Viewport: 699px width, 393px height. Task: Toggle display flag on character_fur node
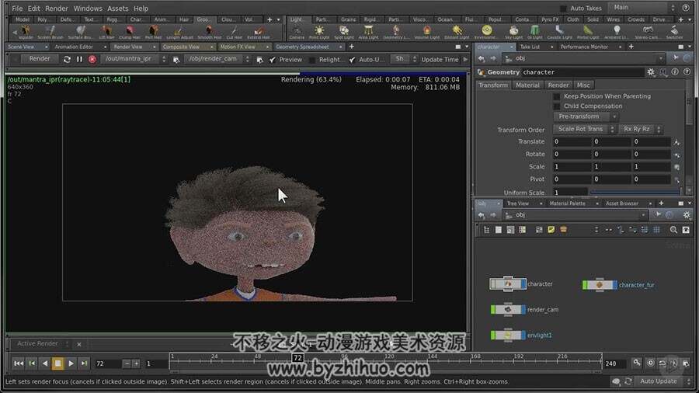coord(615,285)
